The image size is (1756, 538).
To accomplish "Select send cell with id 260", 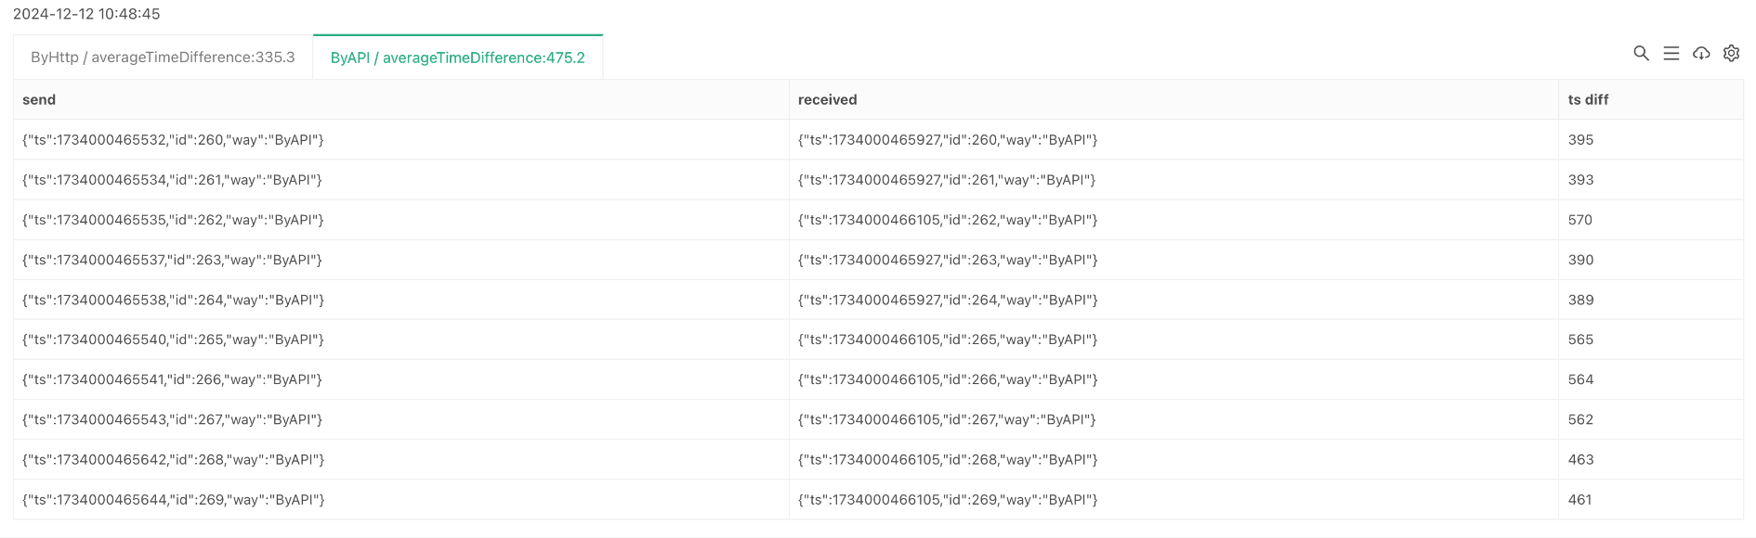I will tap(401, 140).
